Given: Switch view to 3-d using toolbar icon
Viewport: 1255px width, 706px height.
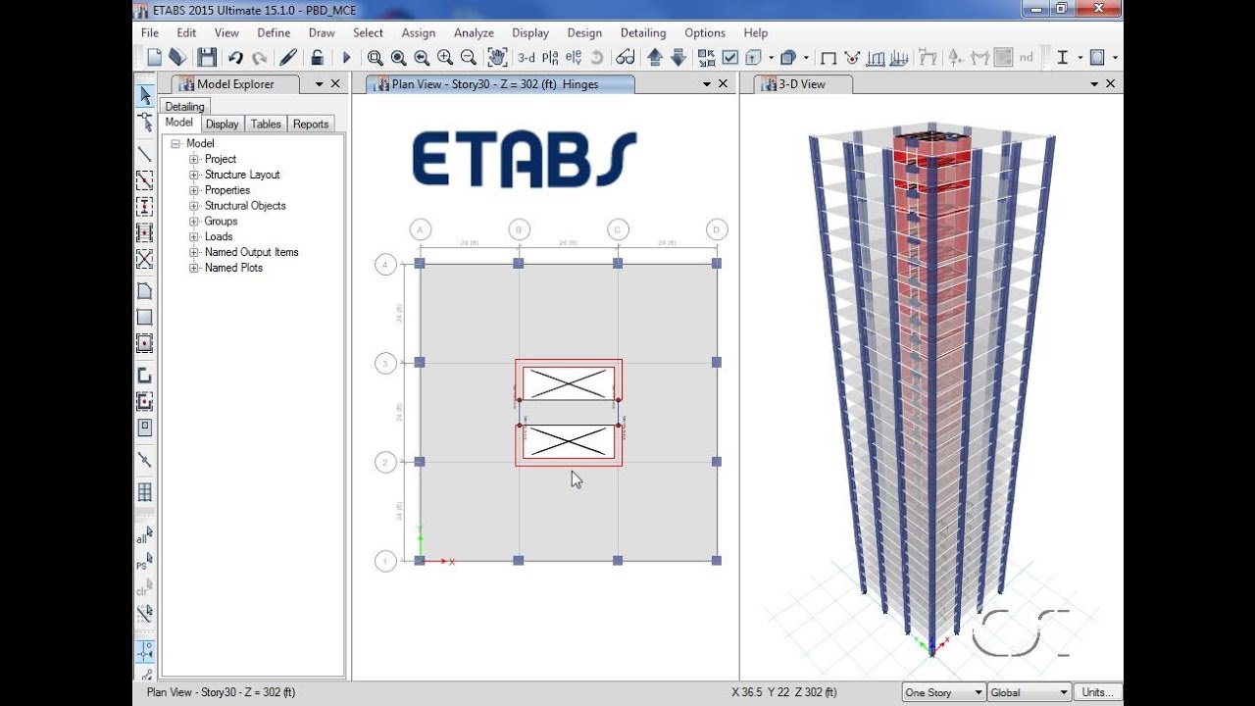Looking at the screenshot, I should [526, 57].
